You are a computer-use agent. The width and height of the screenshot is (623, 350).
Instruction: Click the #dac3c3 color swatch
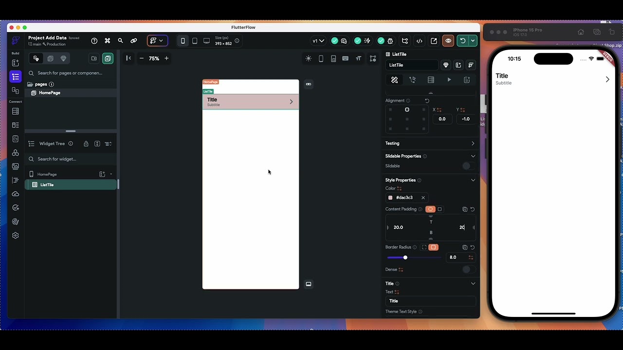(390, 198)
